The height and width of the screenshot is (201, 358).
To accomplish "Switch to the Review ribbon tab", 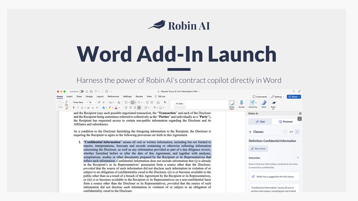I will tap(139, 96).
